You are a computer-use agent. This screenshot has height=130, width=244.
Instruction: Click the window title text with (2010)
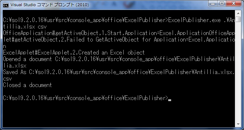[50, 5]
